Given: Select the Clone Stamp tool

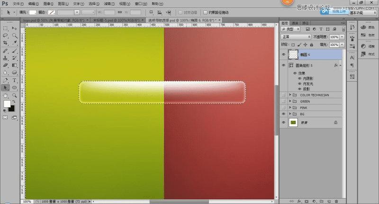Looking at the screenshot, I should click(5, 58).
